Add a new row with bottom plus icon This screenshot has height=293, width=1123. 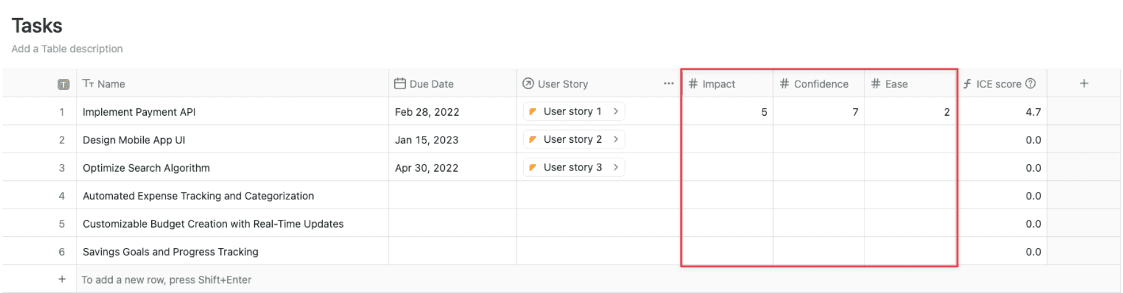[62, 279]
